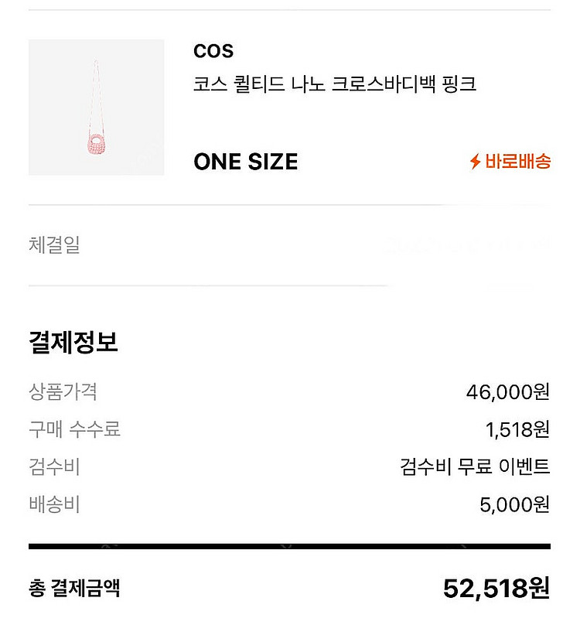Click the 체결일 row label

[x=54, y=246]
